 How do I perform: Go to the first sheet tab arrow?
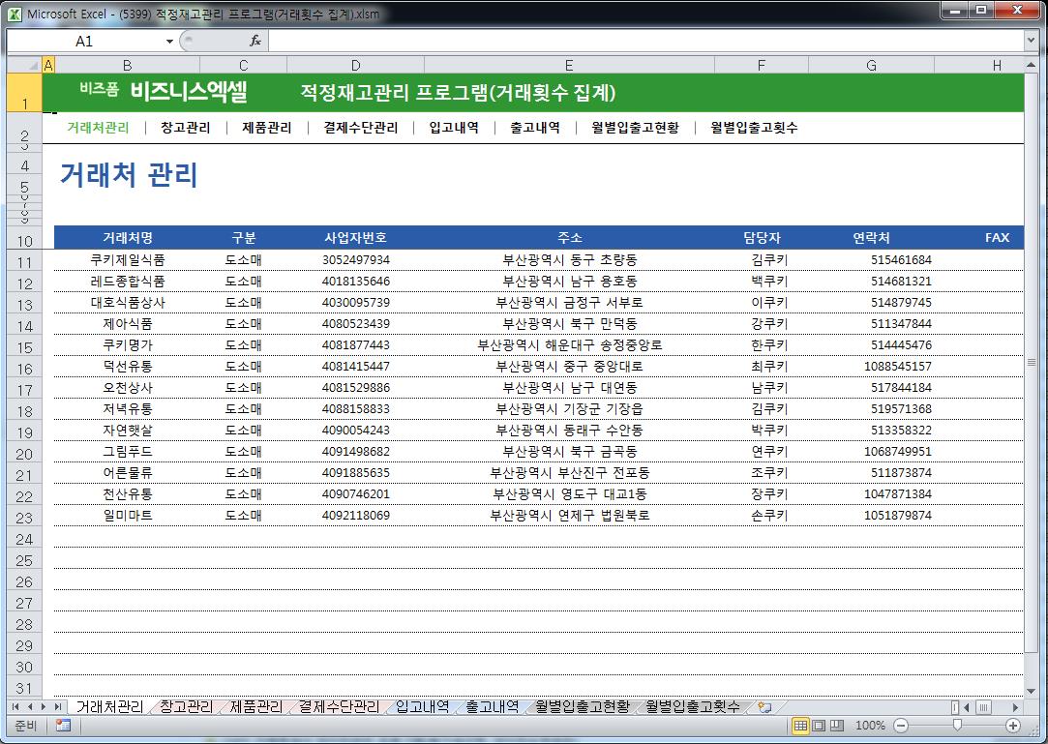tap(16, 707)
